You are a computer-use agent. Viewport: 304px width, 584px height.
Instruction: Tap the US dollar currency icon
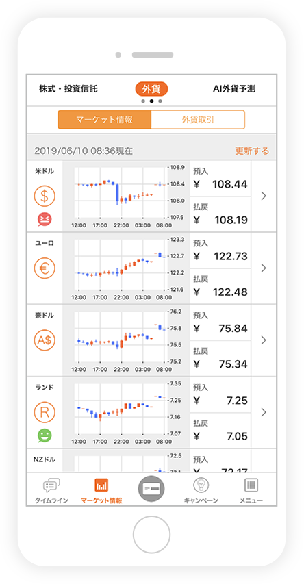click(45, 196)
